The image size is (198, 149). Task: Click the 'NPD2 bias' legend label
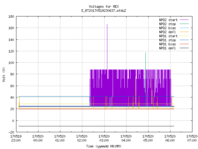click(167, 28)
